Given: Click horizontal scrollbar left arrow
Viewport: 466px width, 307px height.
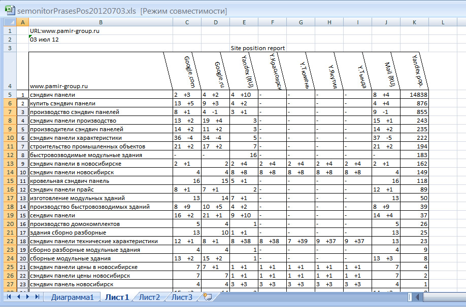Looking at the screenshot, I should [x=417, y=297].
